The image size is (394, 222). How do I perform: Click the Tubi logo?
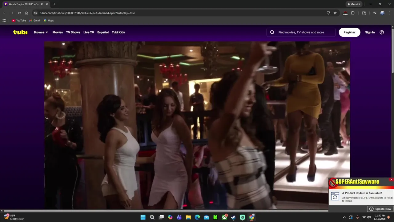(x=20, y=32)
